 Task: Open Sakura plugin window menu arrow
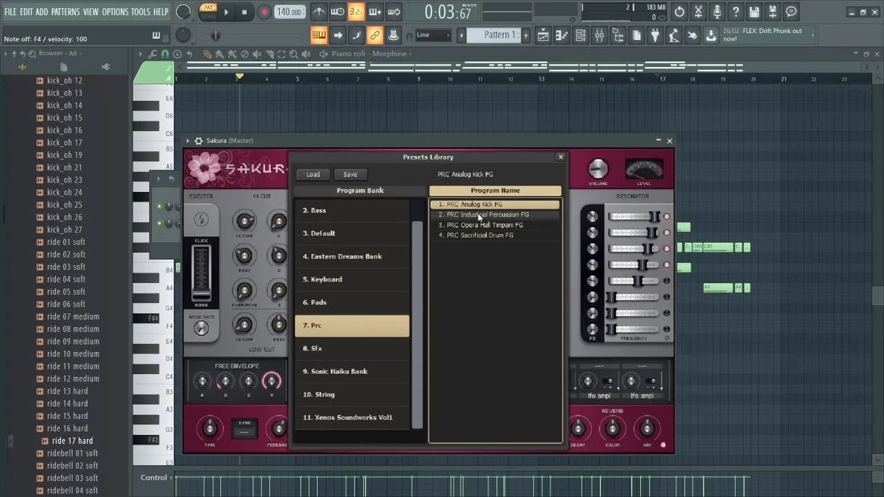[188, 141]
